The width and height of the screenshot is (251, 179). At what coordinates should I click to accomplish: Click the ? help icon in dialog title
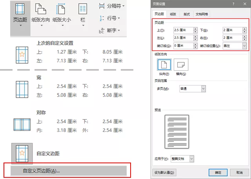point(234,4)
